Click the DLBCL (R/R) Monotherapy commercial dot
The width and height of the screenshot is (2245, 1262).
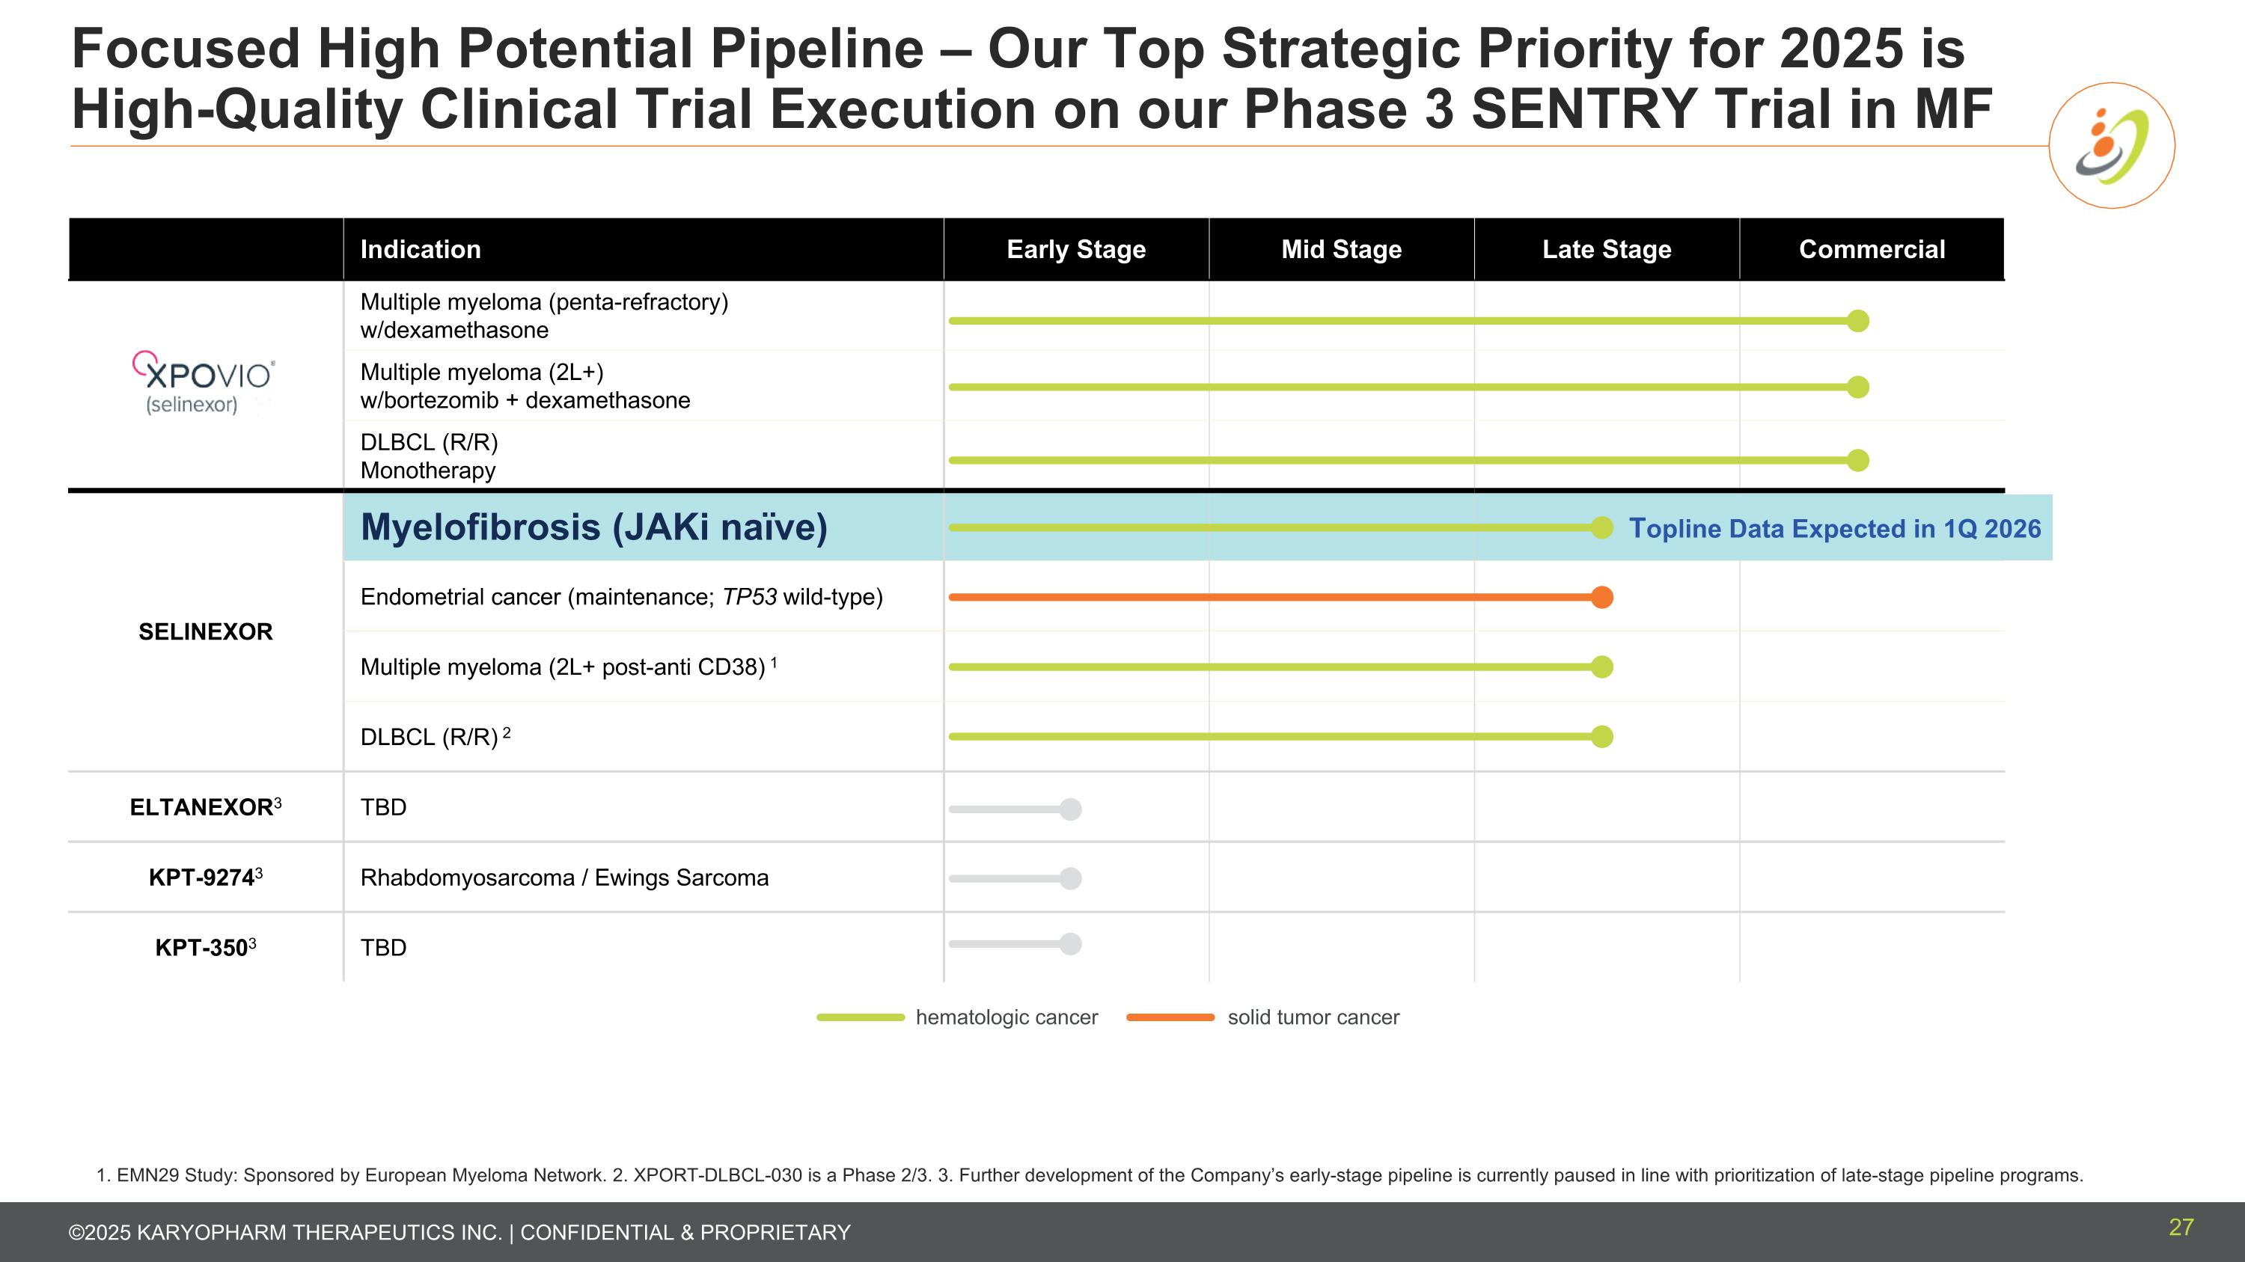pyautogui.click(x=1858, y=460)
